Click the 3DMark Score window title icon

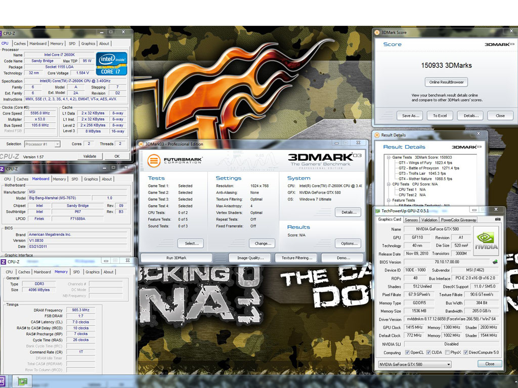377,32
